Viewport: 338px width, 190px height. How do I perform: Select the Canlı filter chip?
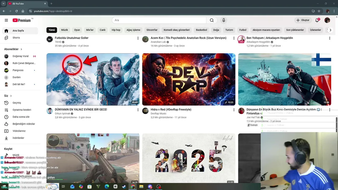click(x=102, y=30)
